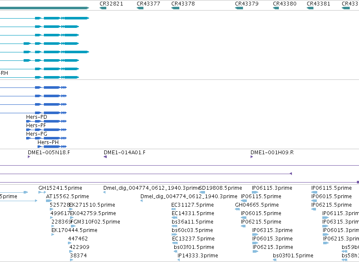
Task: Click the arrow glyph under AT15562.5prime
Action: 49,201
